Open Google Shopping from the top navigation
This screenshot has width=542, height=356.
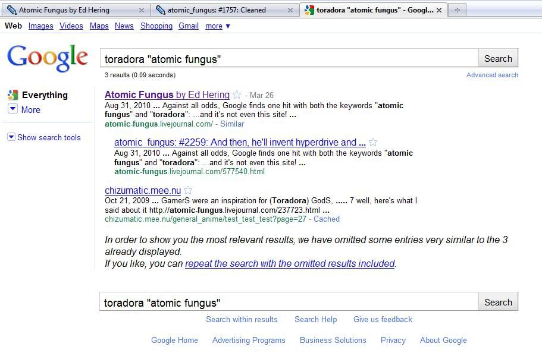coord(156,26)
